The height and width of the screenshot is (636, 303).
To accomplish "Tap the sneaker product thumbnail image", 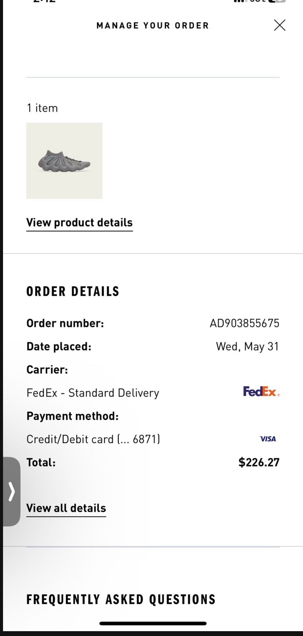I will [x=64, y=161].
